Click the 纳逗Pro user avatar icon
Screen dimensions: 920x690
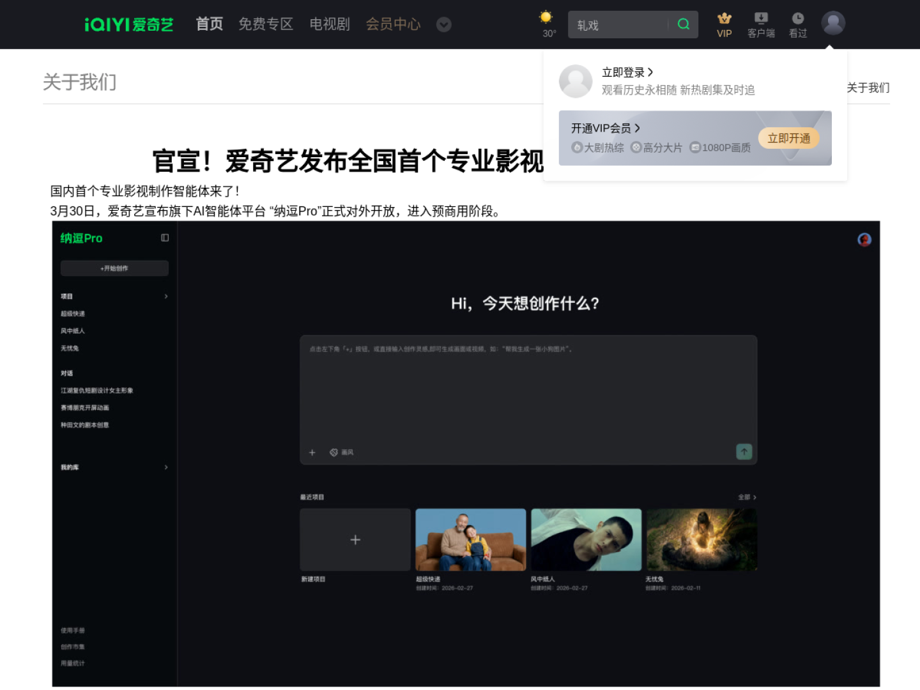pos(864,240)
